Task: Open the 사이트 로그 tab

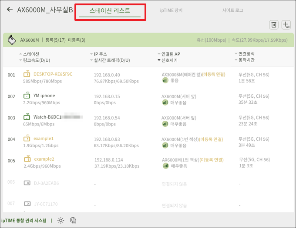Action: coord(232,10)
